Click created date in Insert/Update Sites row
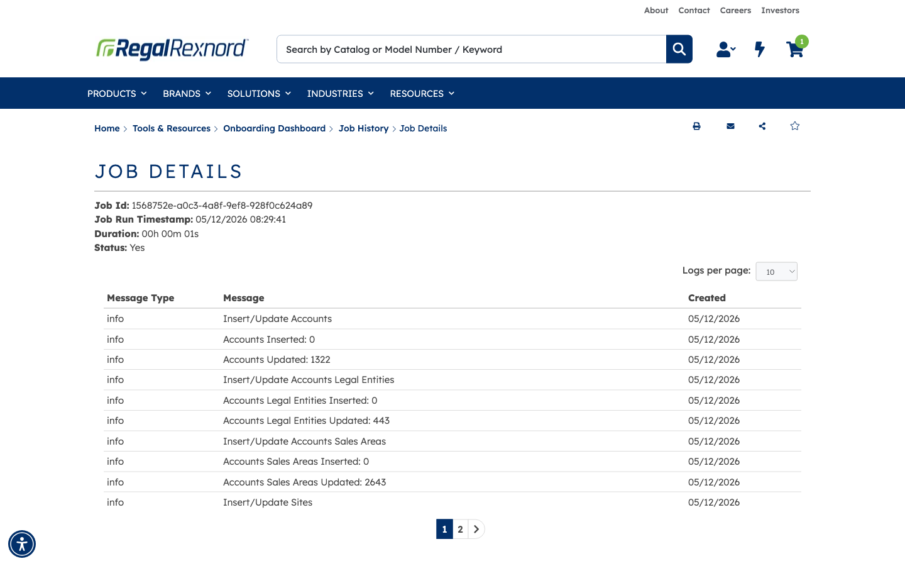 [714, 502]
